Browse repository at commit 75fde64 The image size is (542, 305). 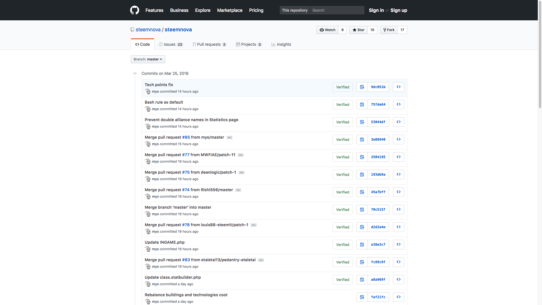pyautogui.click(x=398, y=104)
